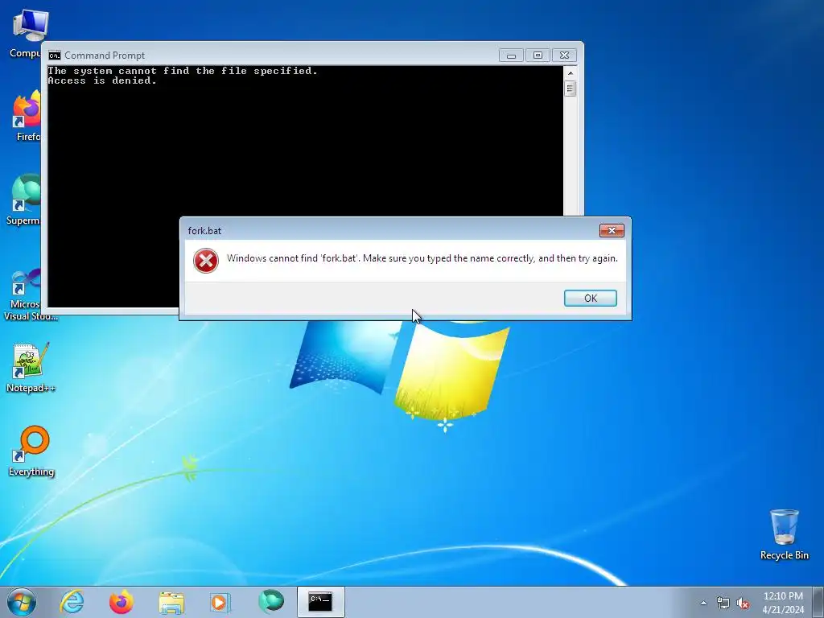This screenshot has width=824, height=618.
Task: Click 'The system cannot find the file specified.' line
Action: click(183, 71)
